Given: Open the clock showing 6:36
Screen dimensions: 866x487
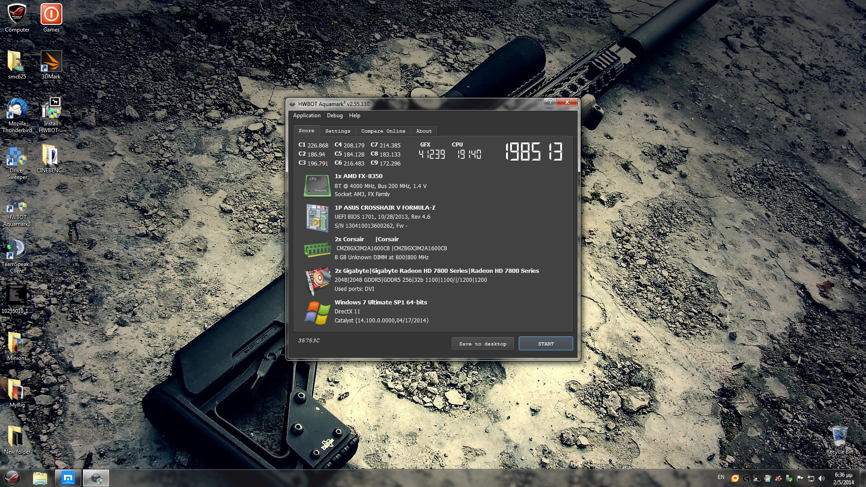Looking at the screenshot, I should [843, 478].
